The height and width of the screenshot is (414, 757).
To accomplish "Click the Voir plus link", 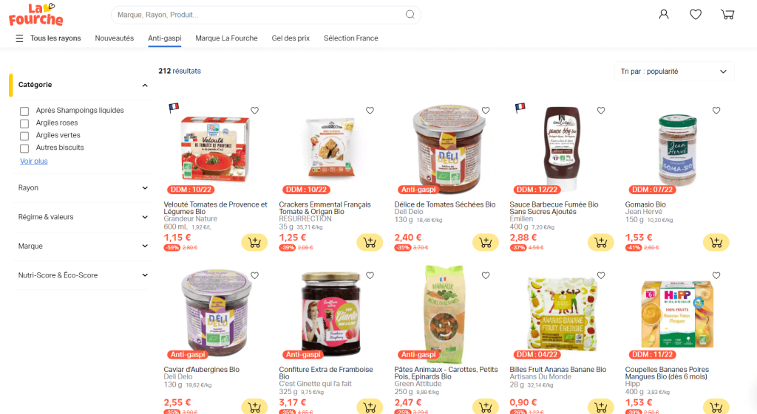I will (34, 161).
